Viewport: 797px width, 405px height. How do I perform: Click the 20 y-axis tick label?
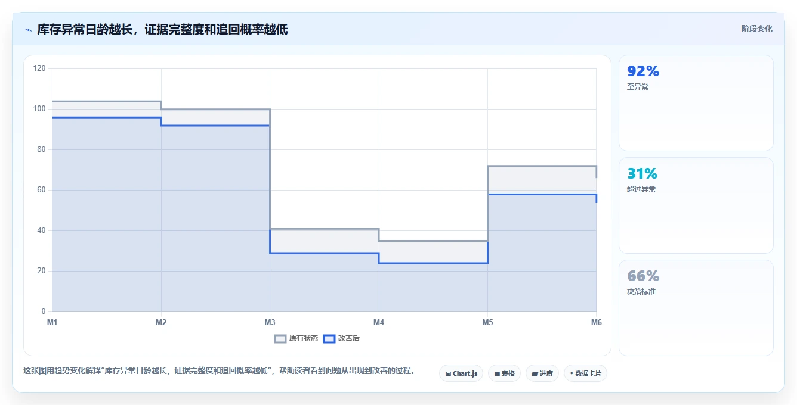(x=41, y=271)
